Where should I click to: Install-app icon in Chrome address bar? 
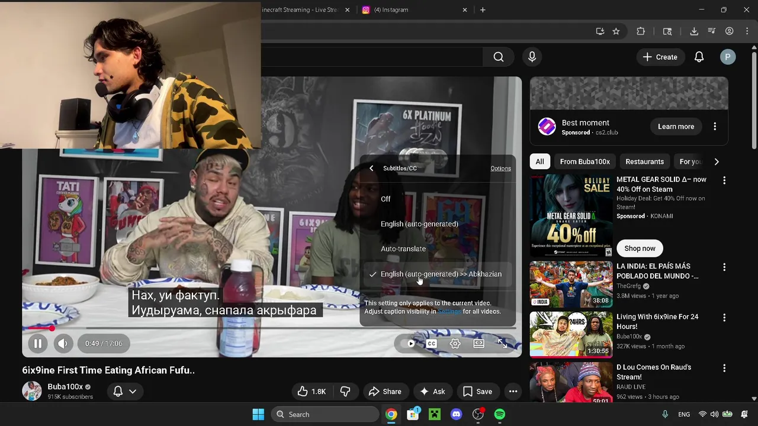point(600,31)
